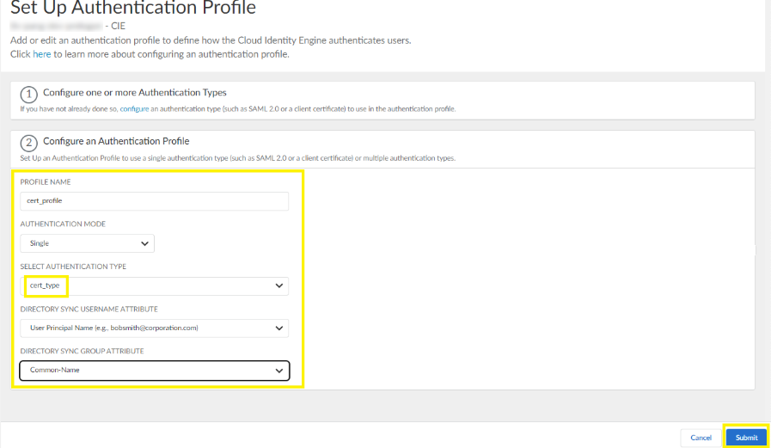This screenshot has height=448, width=771.
Task: Click the step 2 circled number icon
Action: click(x=29, y=144)
